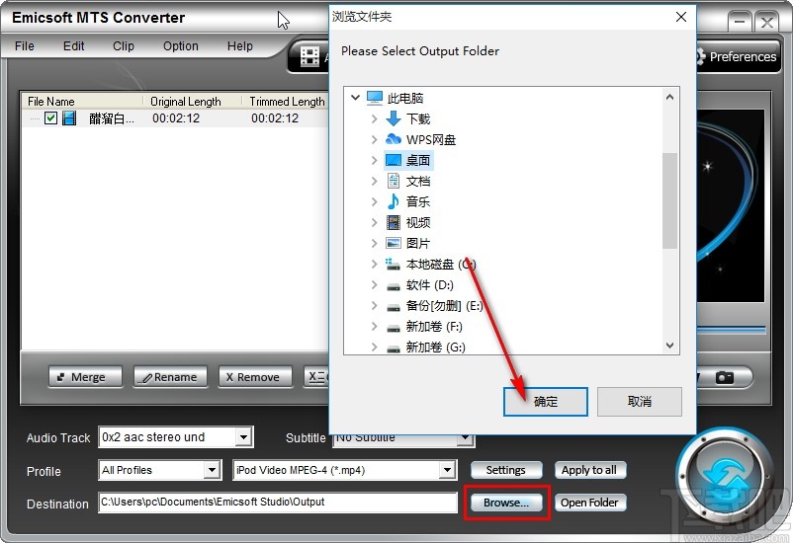The height and width of the screenshot is (543, 793).
Task: Select 此电脑 computer icon
Action: pos(374,98)
